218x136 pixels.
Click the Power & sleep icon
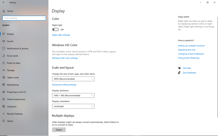click(3, 63)
